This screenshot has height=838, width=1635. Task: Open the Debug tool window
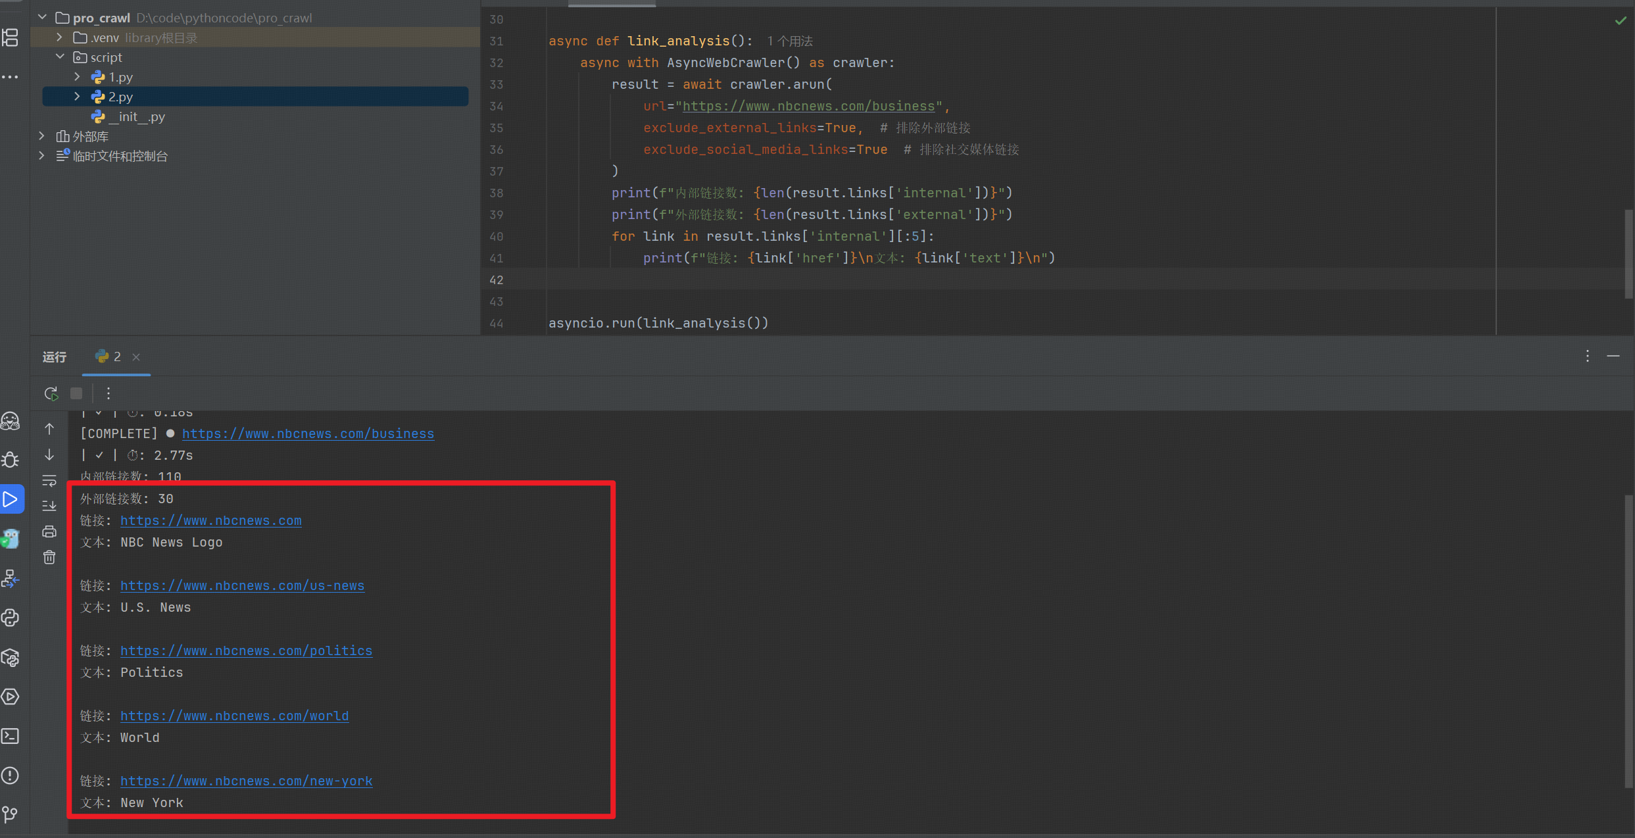pyautogui.click(x=11, y=460)
